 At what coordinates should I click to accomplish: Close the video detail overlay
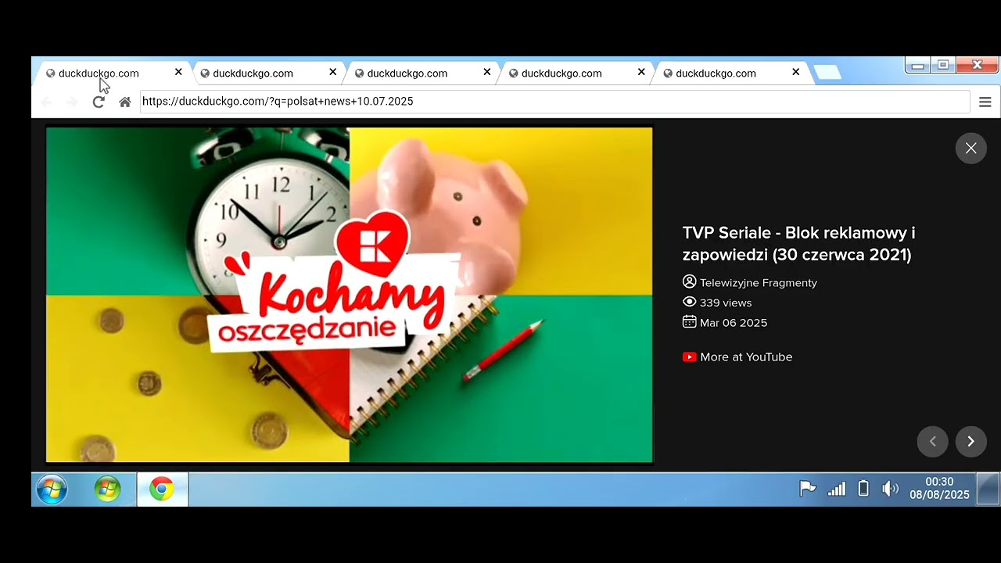coord(971,148)
